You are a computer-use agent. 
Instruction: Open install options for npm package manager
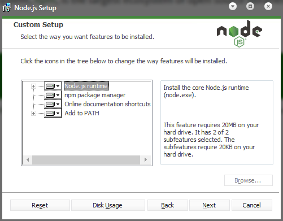point(53,95)
